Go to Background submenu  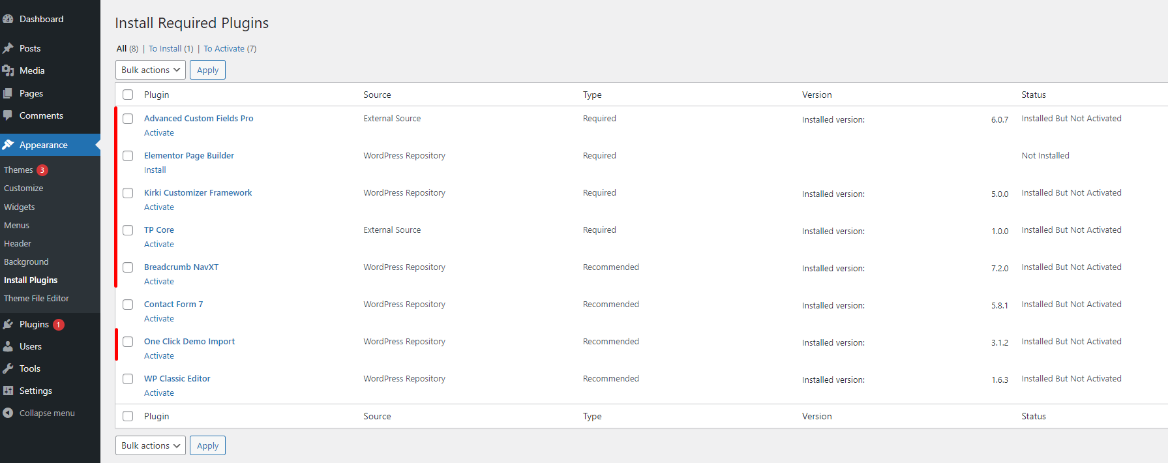pos(26,261)
